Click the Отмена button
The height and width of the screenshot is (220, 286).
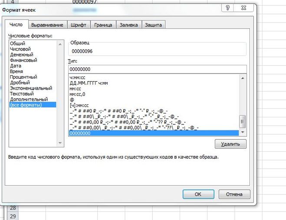coord(234,194)
